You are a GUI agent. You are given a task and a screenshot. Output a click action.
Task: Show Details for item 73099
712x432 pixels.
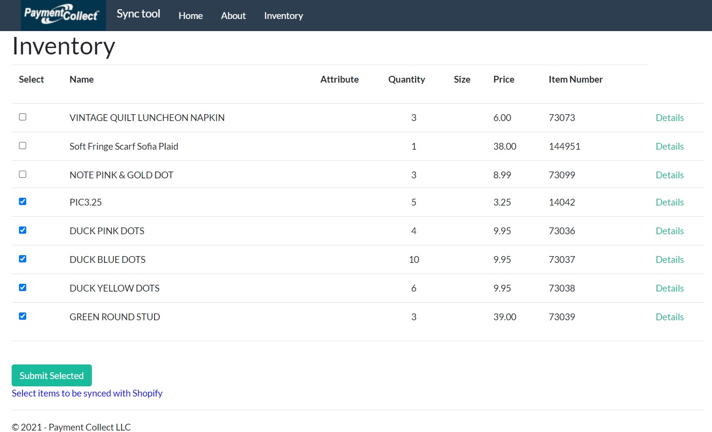(669, 175)
